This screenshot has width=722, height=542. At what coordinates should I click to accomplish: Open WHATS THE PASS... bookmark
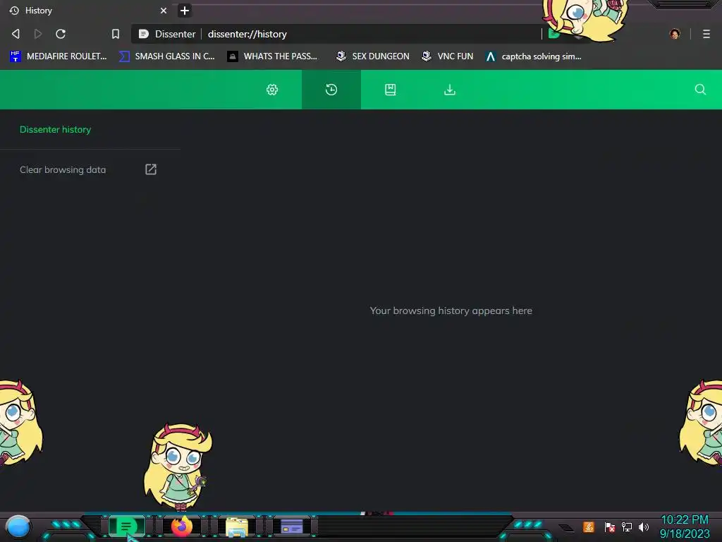point(273,56)
